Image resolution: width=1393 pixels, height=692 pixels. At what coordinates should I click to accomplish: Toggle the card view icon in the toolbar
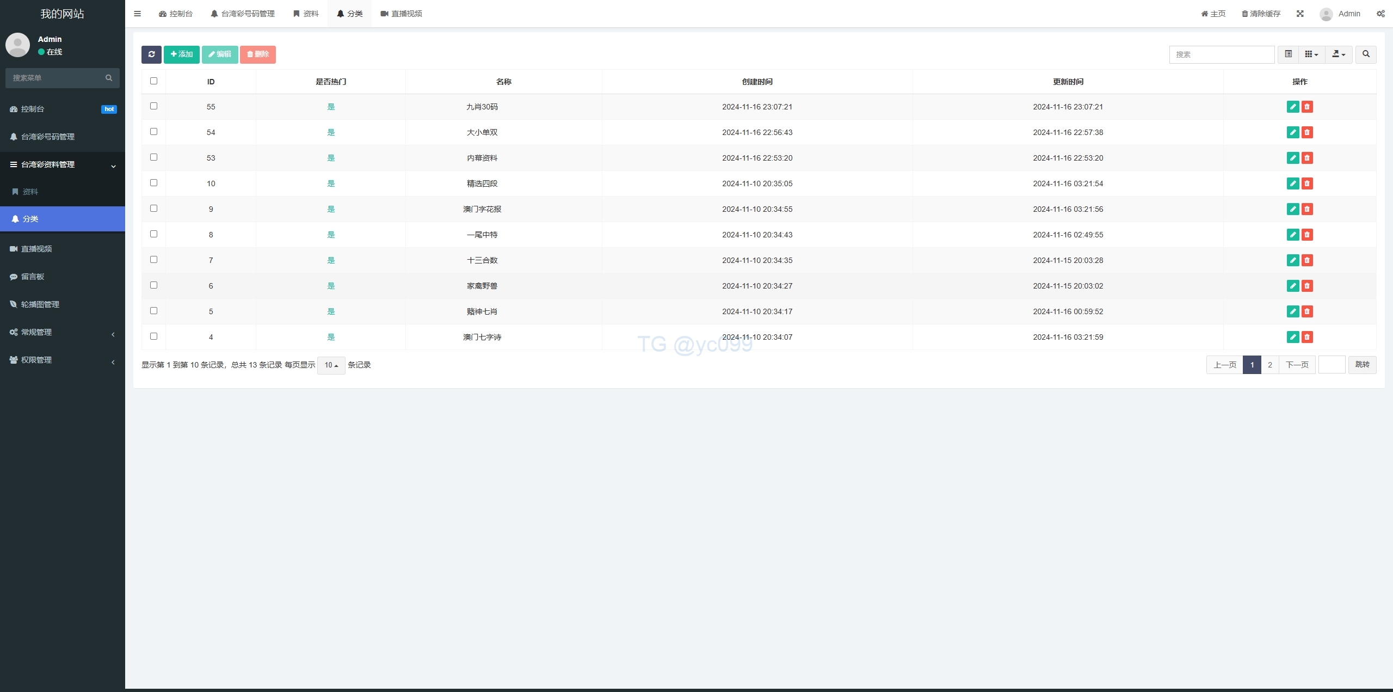point(1288,54)
